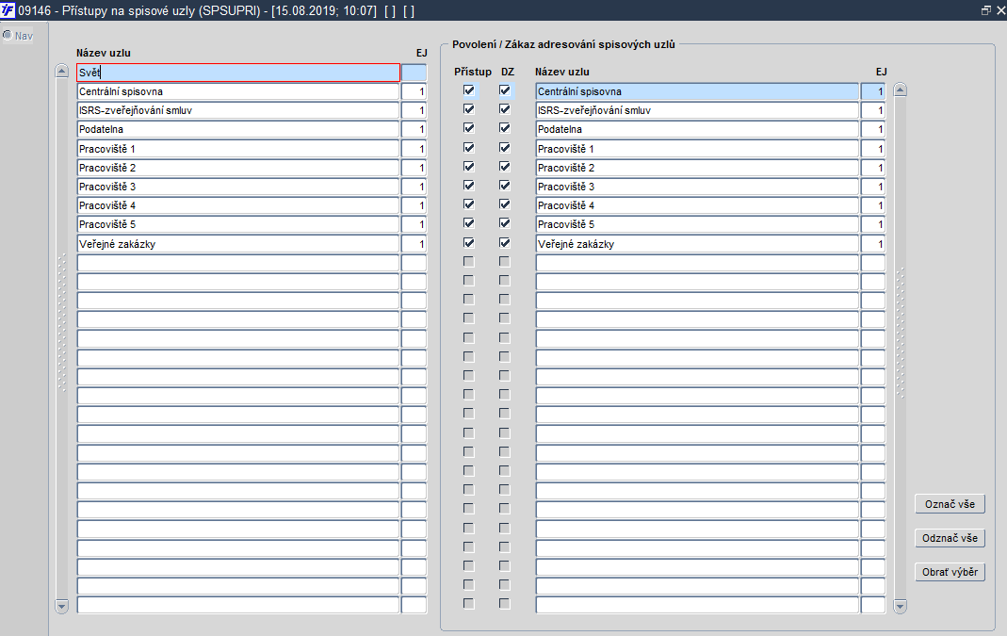Click the Svět name field
The image size is (1007, 636).
point(238,73)
